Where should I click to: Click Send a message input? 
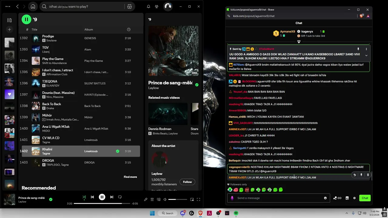279,198
